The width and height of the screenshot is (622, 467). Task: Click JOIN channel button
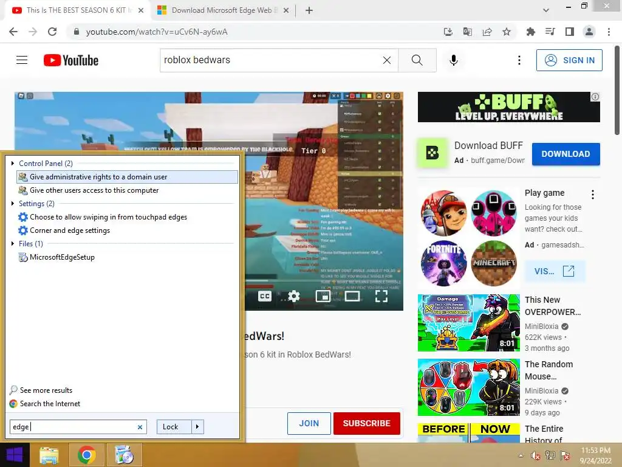pos(309,423)
